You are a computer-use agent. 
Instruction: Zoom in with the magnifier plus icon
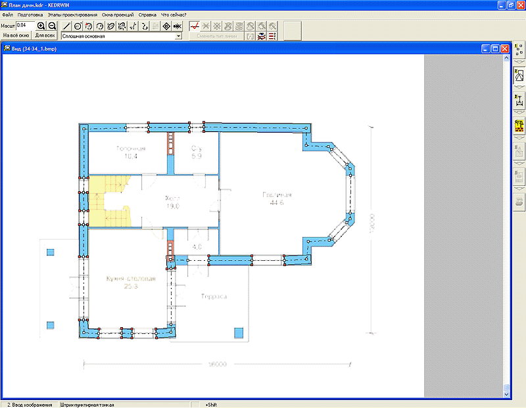(41, 26)
